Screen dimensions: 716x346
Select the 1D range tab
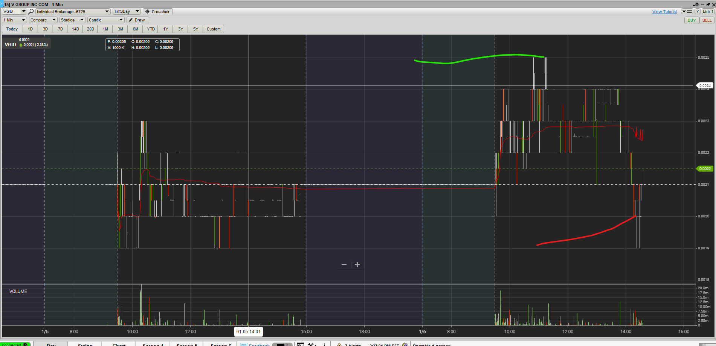coord(30,29)
